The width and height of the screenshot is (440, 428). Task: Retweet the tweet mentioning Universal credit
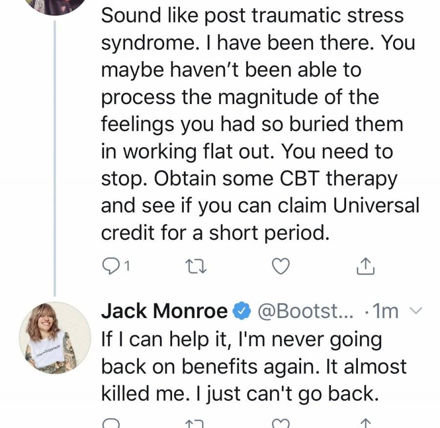(196, 266)
